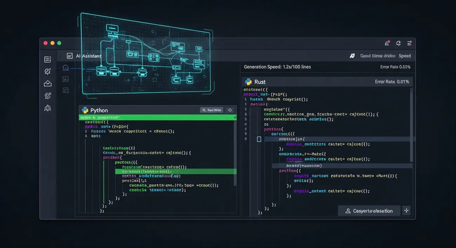Click the cloud upload icon in the sidebar
This screenshot has height=248, width=456.
point(47,84)
